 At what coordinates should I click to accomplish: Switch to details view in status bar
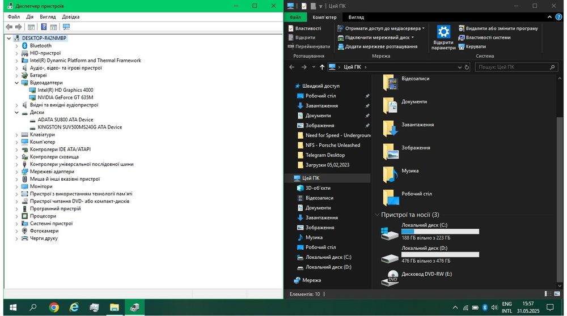point(548,294)
